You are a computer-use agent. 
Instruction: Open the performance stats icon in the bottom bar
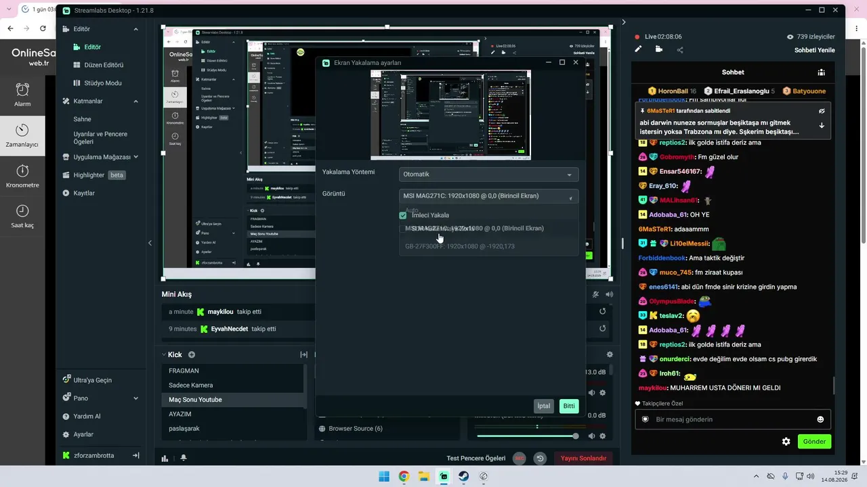pos(165,458)
